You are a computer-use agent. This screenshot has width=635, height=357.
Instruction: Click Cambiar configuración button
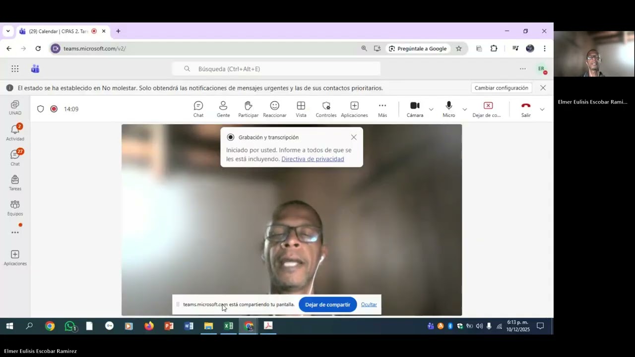(501, 88)
